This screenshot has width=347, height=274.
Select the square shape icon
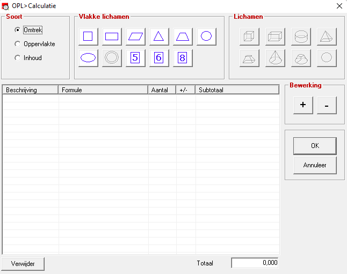tap(88, 36)
